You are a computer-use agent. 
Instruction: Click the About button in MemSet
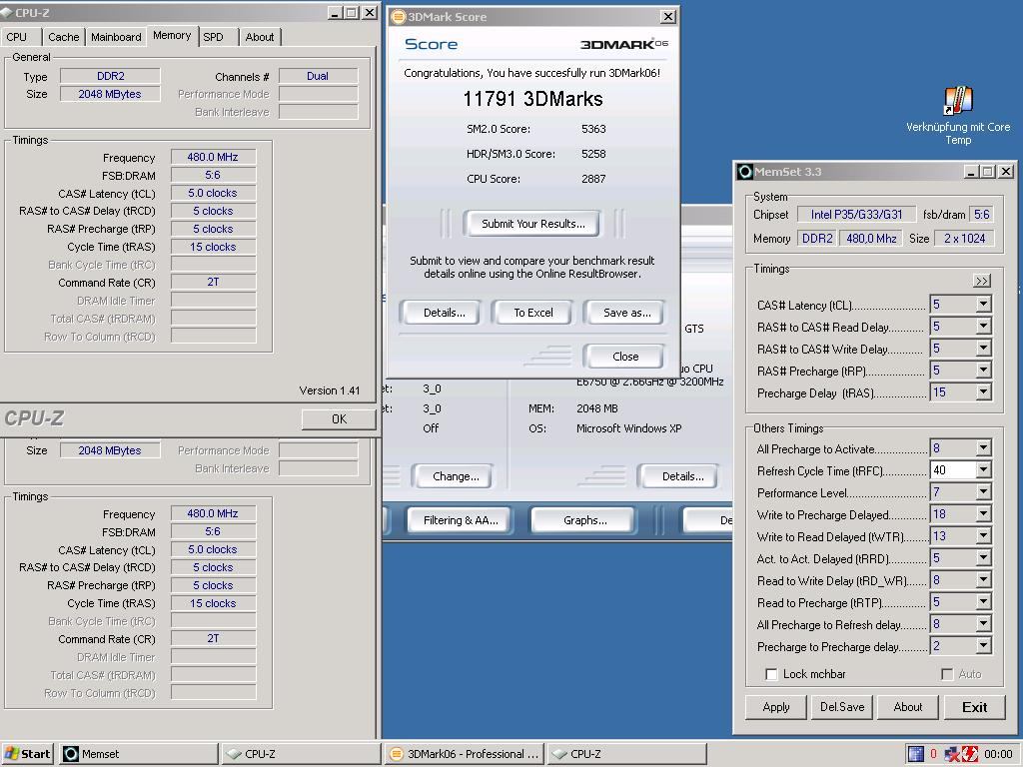(907, 707)
